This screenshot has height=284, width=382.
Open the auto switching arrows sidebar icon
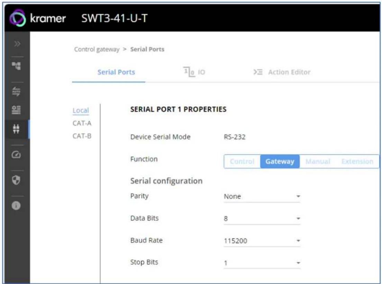(x=16, y=91)
